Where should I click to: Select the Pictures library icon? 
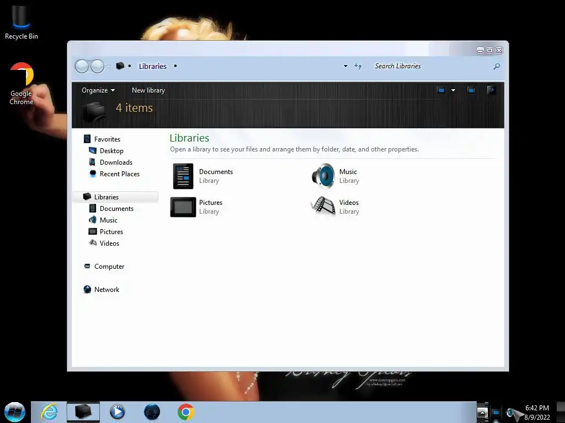click(x=183, y=207)
